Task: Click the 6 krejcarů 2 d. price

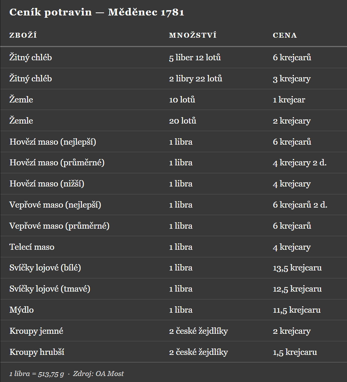Action: tap(300, 205)
